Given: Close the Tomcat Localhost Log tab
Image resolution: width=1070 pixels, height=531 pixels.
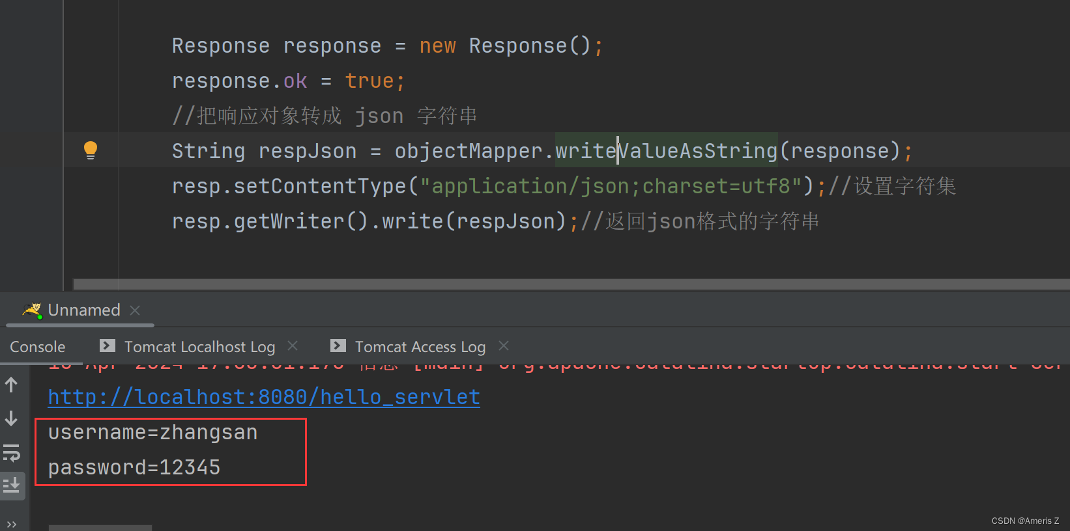Looking at the screenshot, I should point(292,346).
